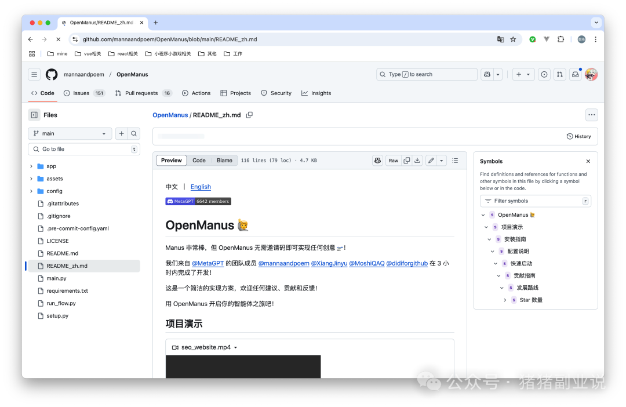Stop loading page button

(x=58, y=39)
